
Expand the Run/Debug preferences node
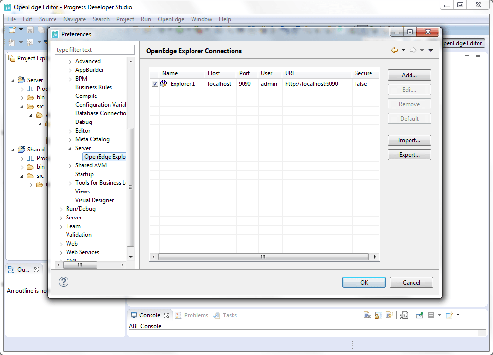tap(61, 209)
